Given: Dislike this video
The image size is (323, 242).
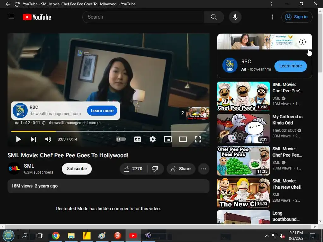Looking at the screenshot, I should [x=155, y=169].
